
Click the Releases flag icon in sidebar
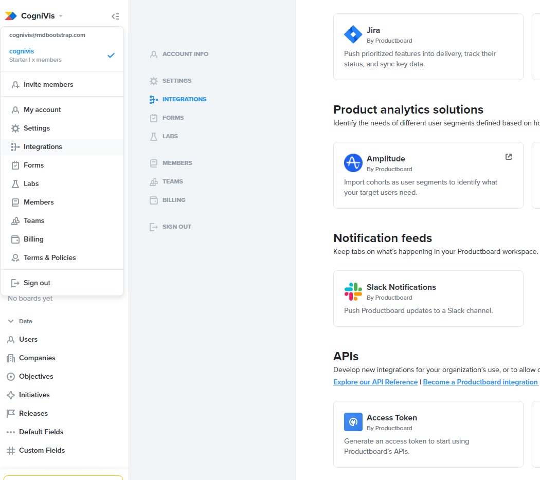10,413
